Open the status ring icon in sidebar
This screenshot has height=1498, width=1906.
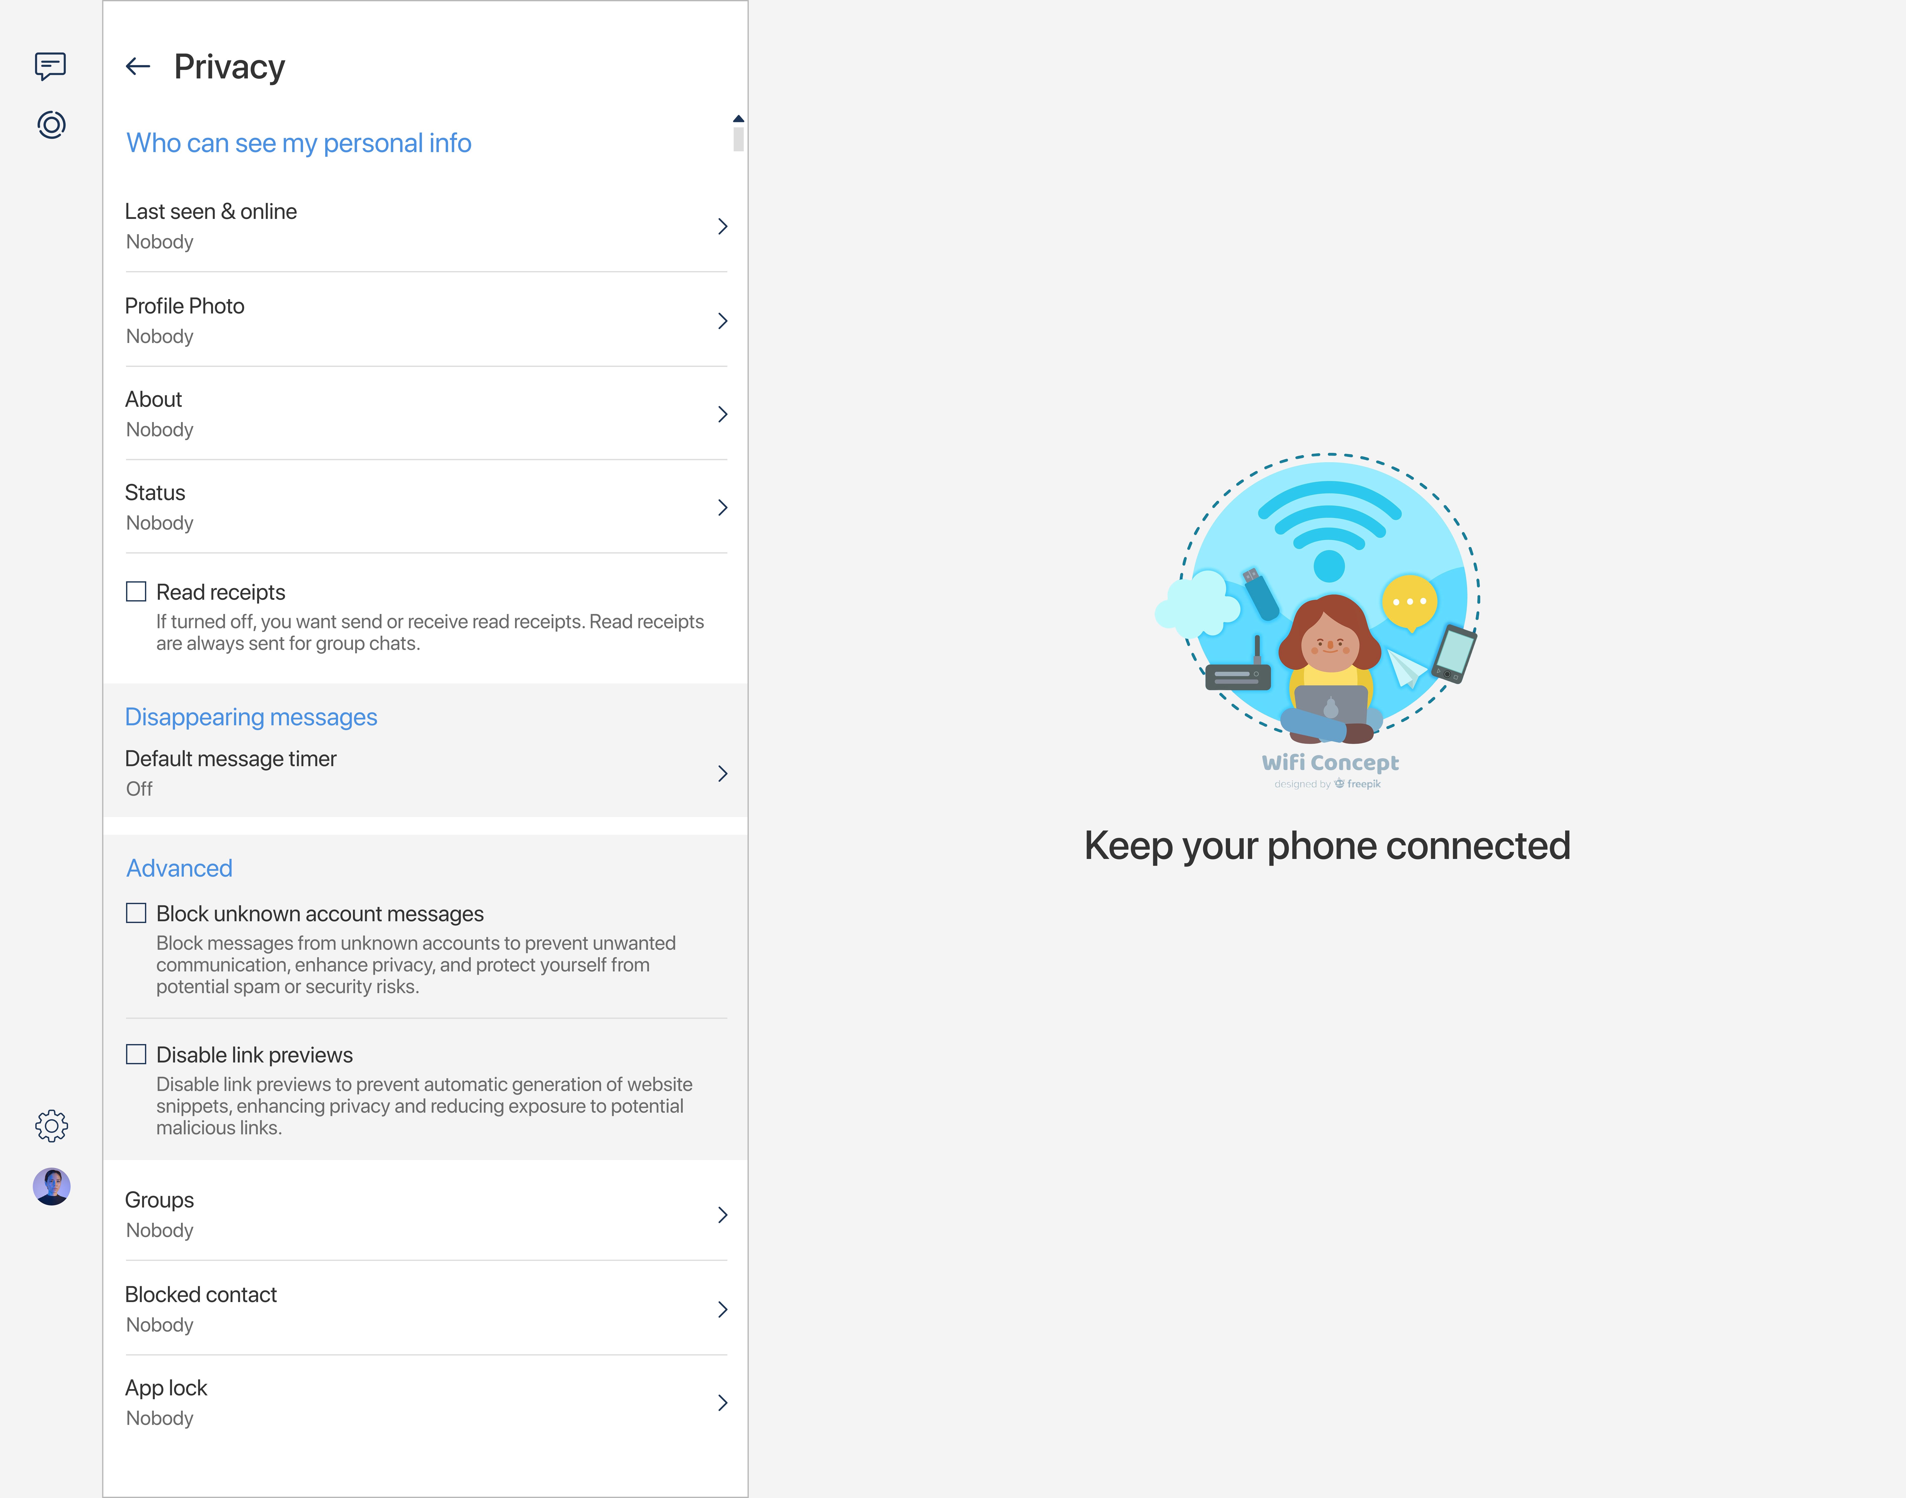[52, 125]
